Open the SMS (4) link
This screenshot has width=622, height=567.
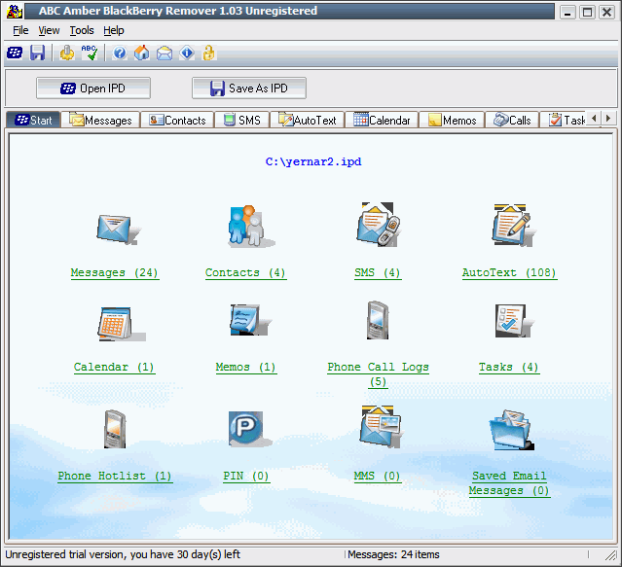pos(378,272)
